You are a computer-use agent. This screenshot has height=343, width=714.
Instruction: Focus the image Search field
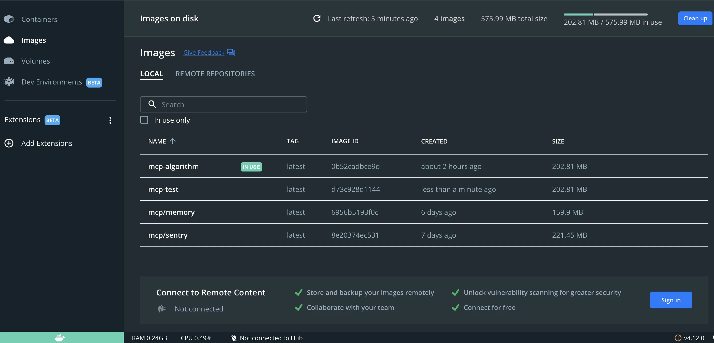(x=223, y=104)
